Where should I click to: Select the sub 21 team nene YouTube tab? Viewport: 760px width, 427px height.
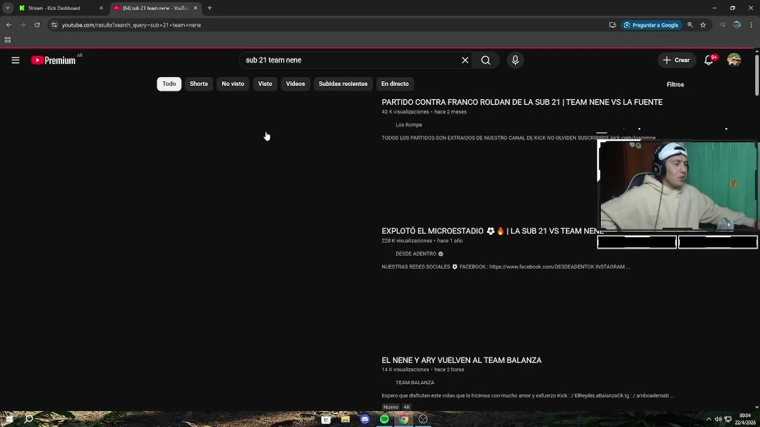(x=154, y=8)
